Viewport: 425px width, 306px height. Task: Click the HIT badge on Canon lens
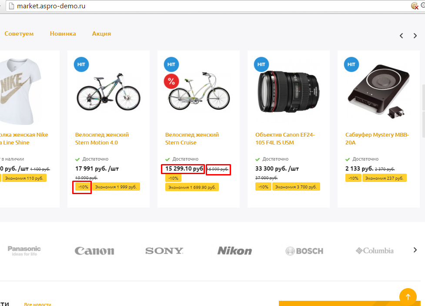pos(261,64)
